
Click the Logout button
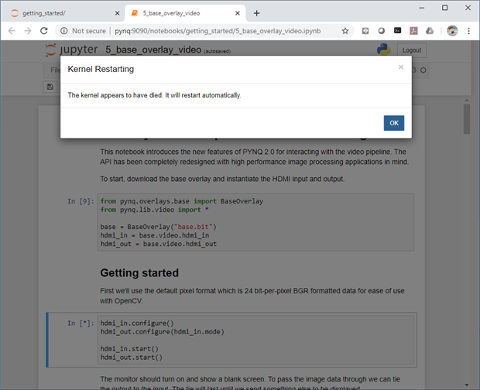pyautogui.click(x=411, y=50)
